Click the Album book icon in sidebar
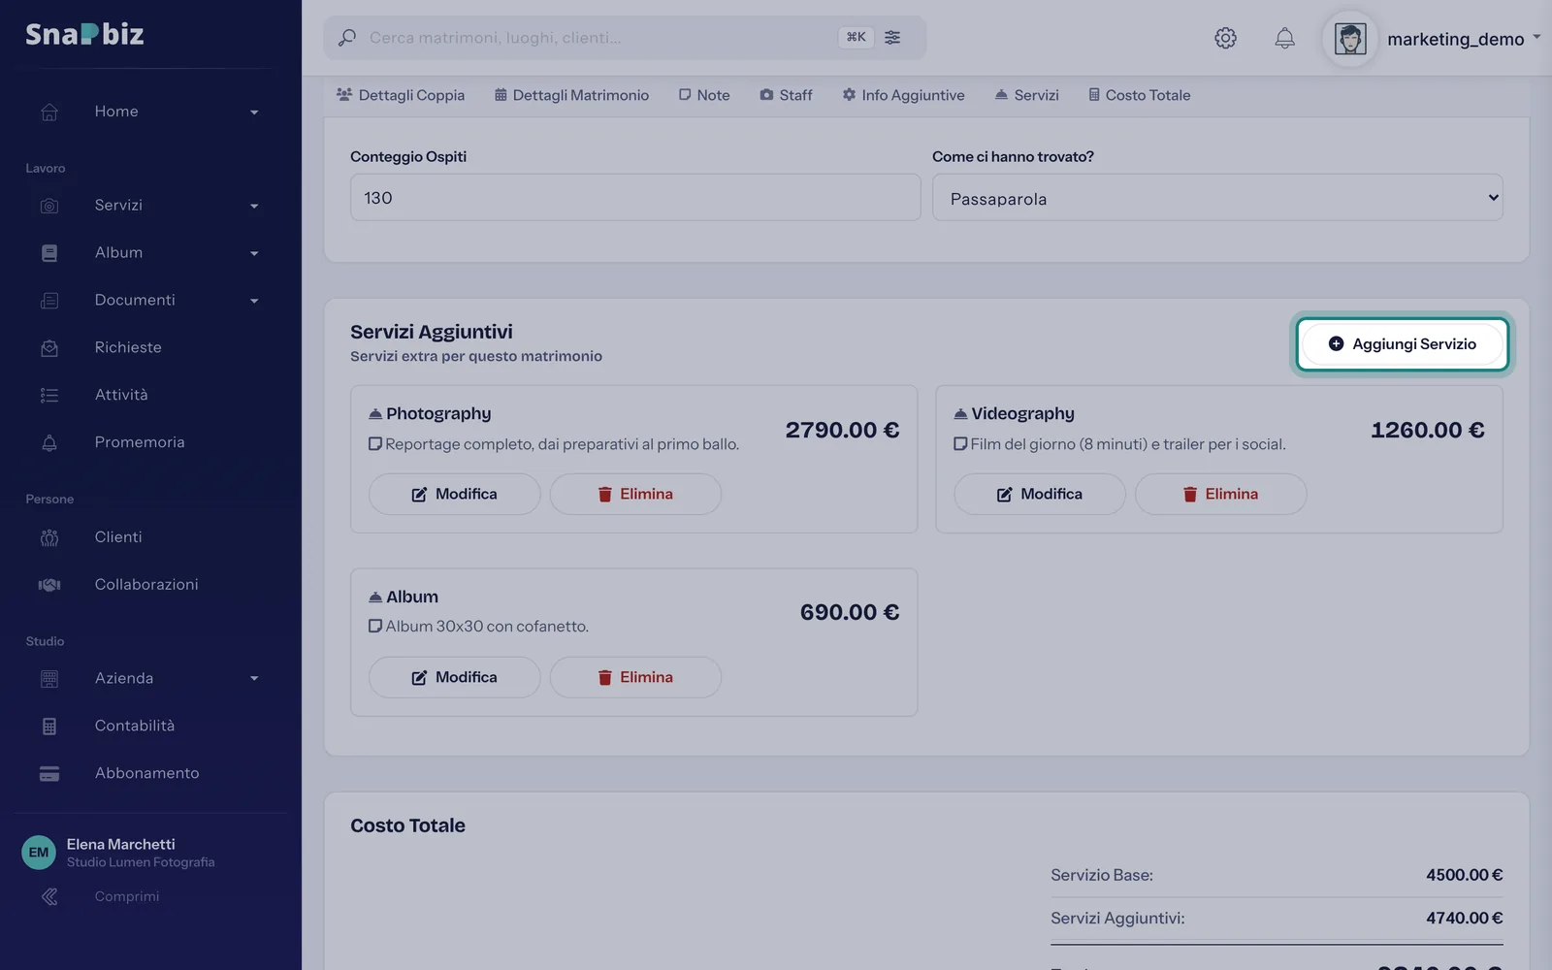 tap(49, 253)
